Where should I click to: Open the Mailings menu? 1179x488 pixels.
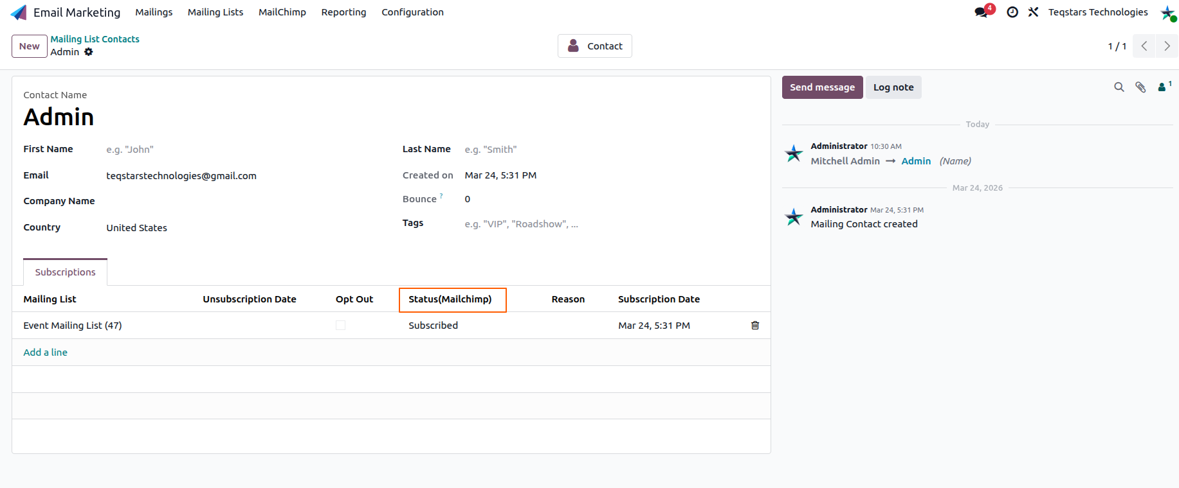[x=154, y=12]
